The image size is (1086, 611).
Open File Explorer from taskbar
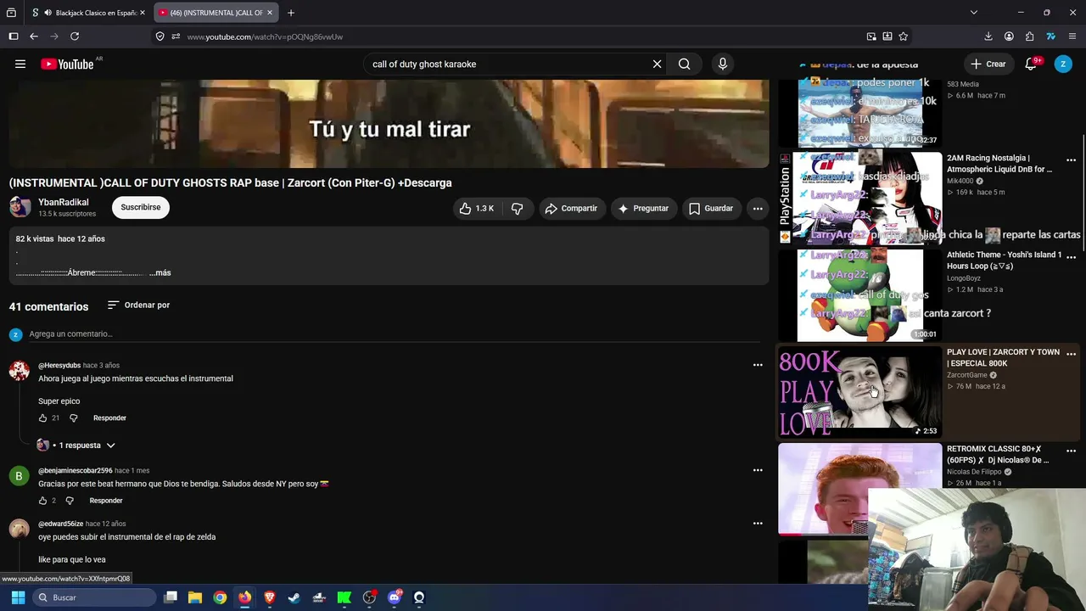coord(195,597)
